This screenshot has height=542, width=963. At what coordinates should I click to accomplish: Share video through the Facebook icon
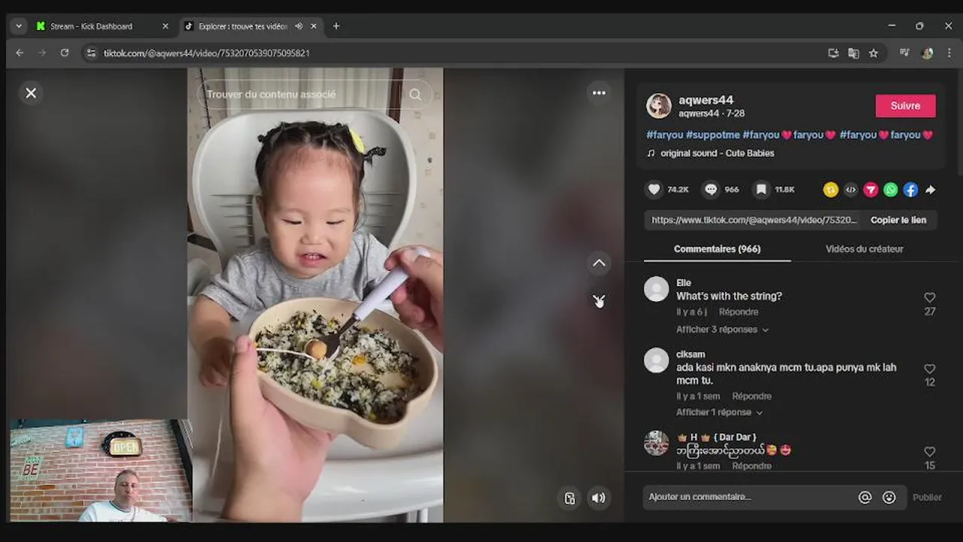click(x=910, y=190)
